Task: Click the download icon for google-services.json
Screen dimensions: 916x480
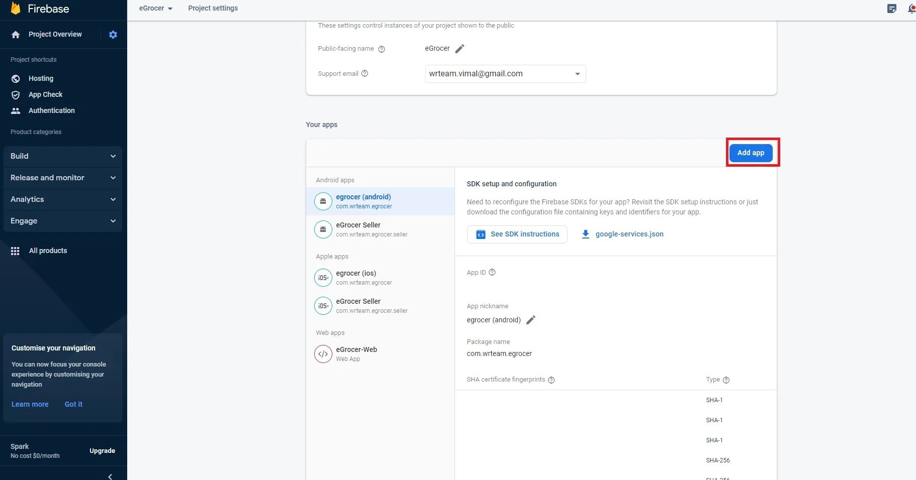Action: click(x=585, y=234)
